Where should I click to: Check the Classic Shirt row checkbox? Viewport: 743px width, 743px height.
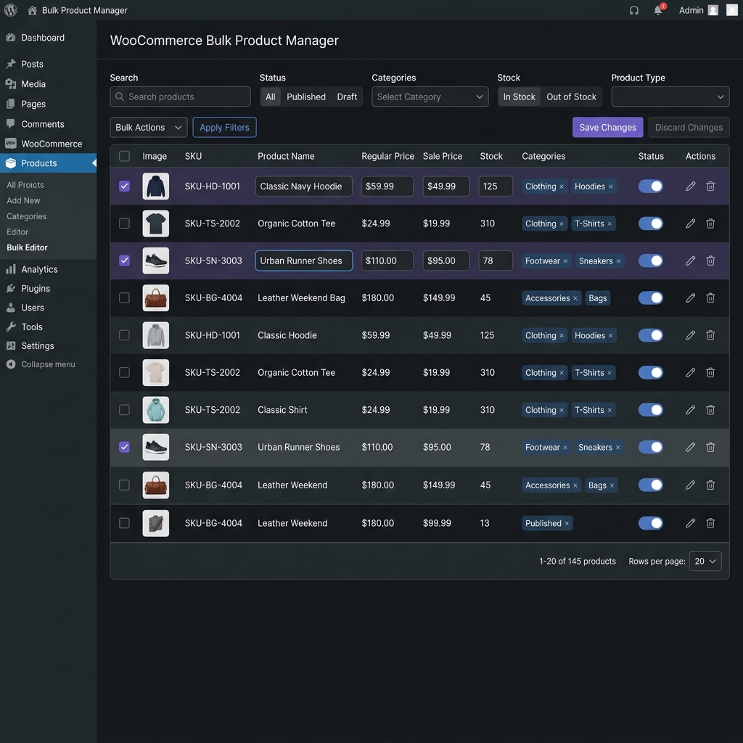point(124,409)
